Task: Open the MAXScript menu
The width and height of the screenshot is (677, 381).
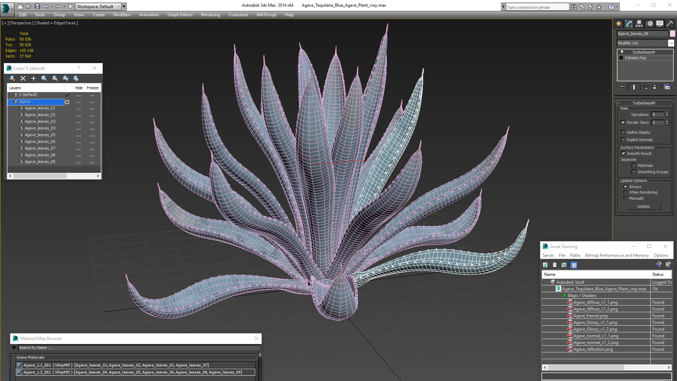Action: [266, 15]
